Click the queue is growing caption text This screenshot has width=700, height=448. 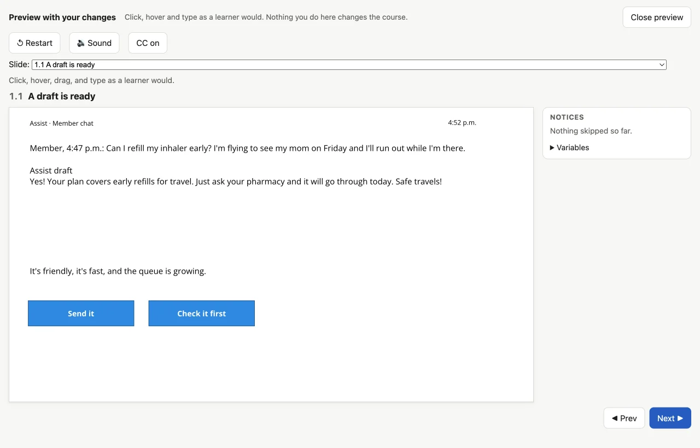pos(118,271)
